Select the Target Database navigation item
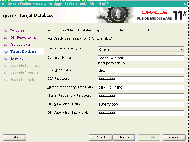This screenshot has width=189, height=142. pos(23,52)
